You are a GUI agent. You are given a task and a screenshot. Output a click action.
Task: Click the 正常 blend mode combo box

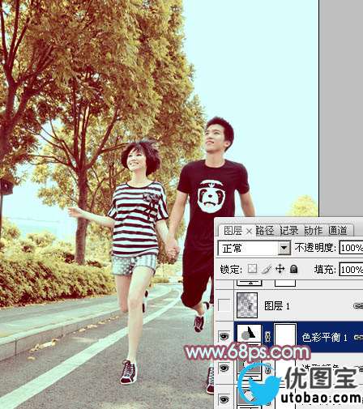pyautogui.click(x=254, y=248)
